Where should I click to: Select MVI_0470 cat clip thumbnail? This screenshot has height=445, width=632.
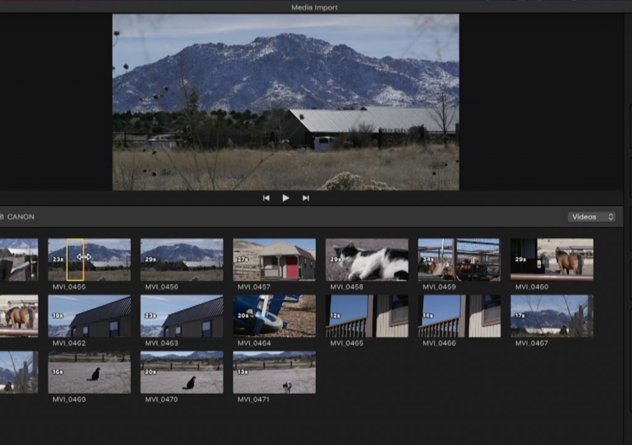tap(182, 372)
